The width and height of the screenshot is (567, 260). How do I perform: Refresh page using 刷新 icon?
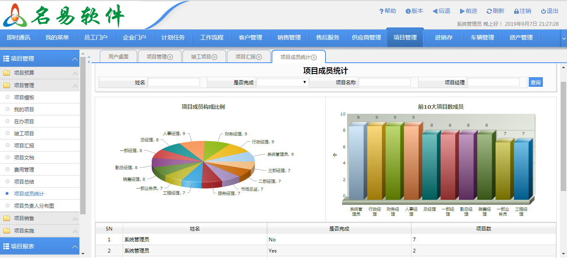[x=489, y=11]
